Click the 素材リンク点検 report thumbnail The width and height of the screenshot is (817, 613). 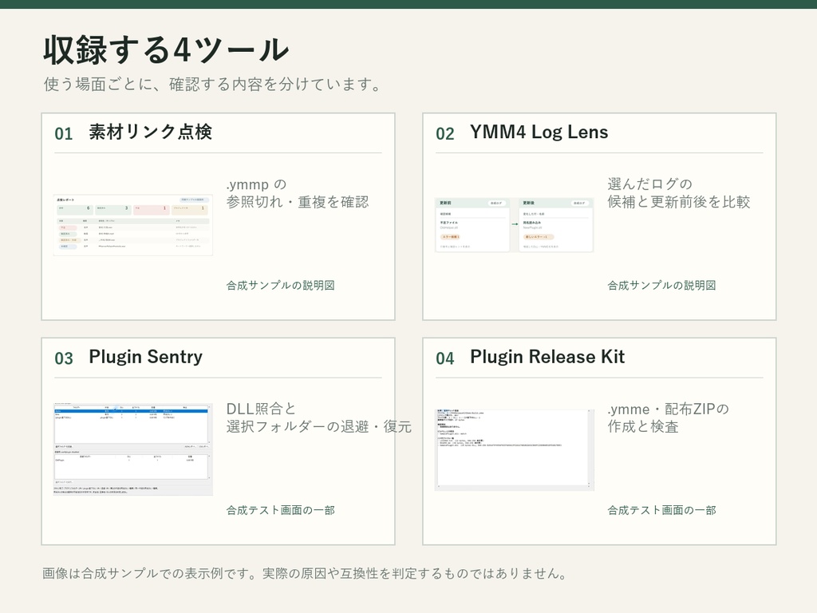pos(133,225)
